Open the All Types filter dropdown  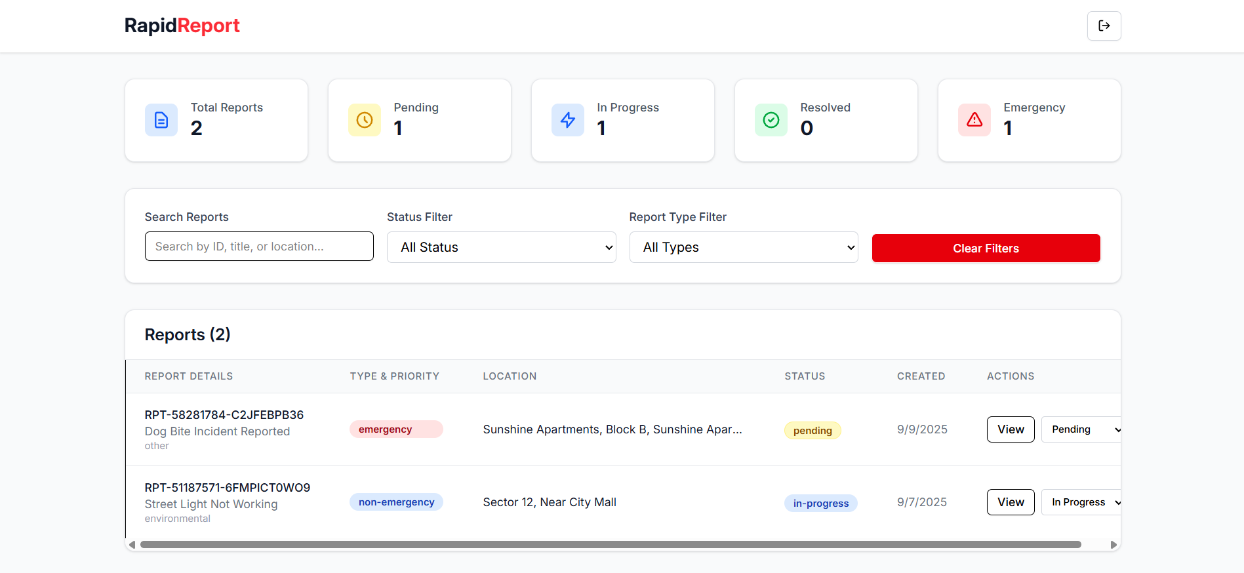(744, 247)
